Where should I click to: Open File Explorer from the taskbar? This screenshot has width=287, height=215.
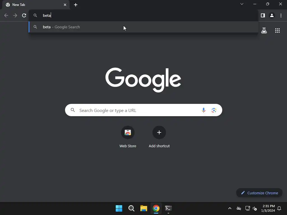(144, 208)
